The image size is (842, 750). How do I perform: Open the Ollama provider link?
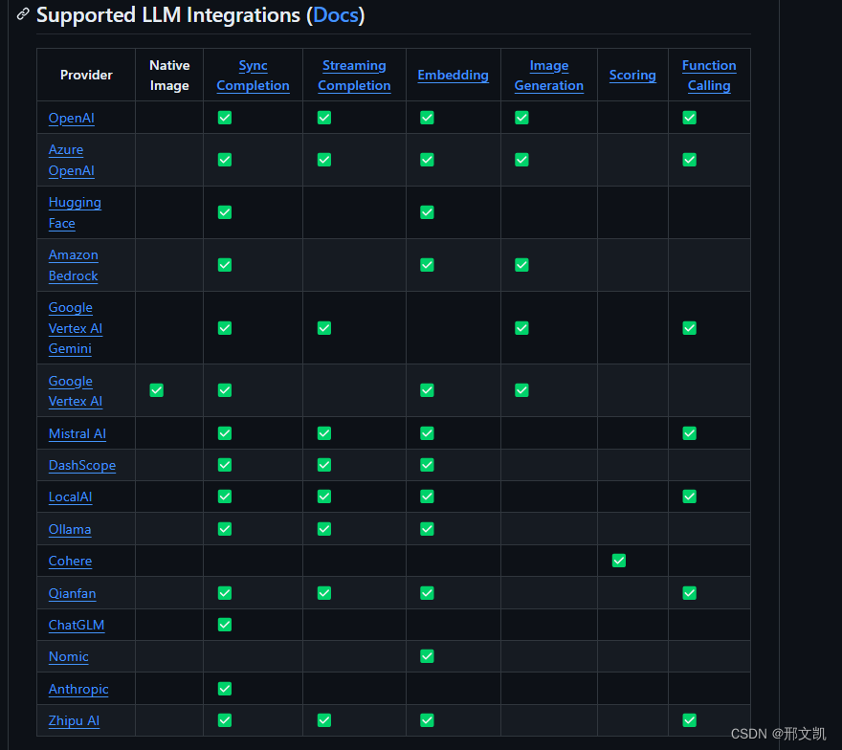[x=70, y=529]
